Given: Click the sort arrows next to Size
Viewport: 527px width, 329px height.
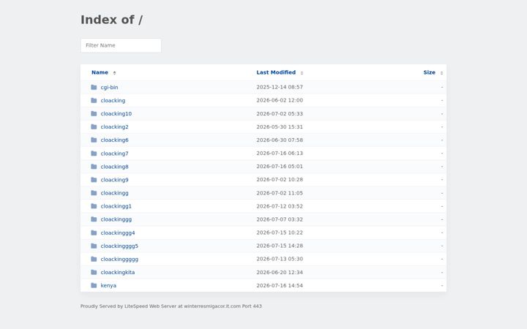Looking at the screenshot, I should point(441,73).
